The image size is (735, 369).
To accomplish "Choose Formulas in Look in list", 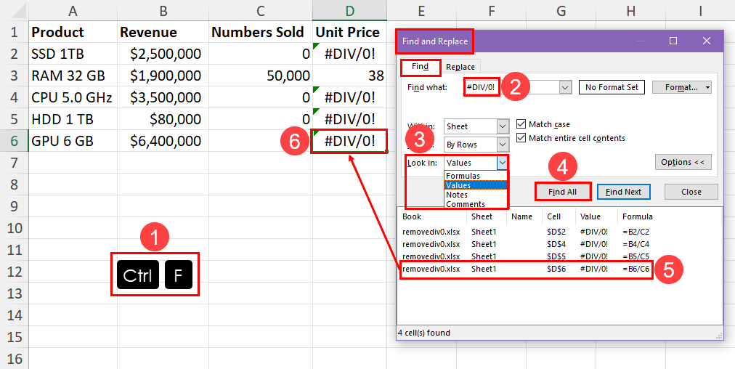I will 475,176.
